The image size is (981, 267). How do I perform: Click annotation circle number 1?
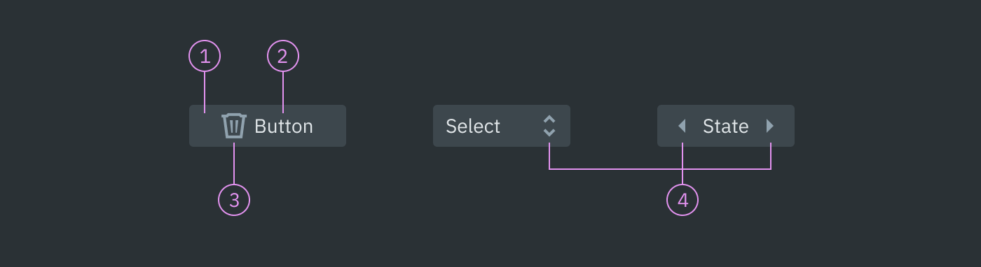click(205, 56)
